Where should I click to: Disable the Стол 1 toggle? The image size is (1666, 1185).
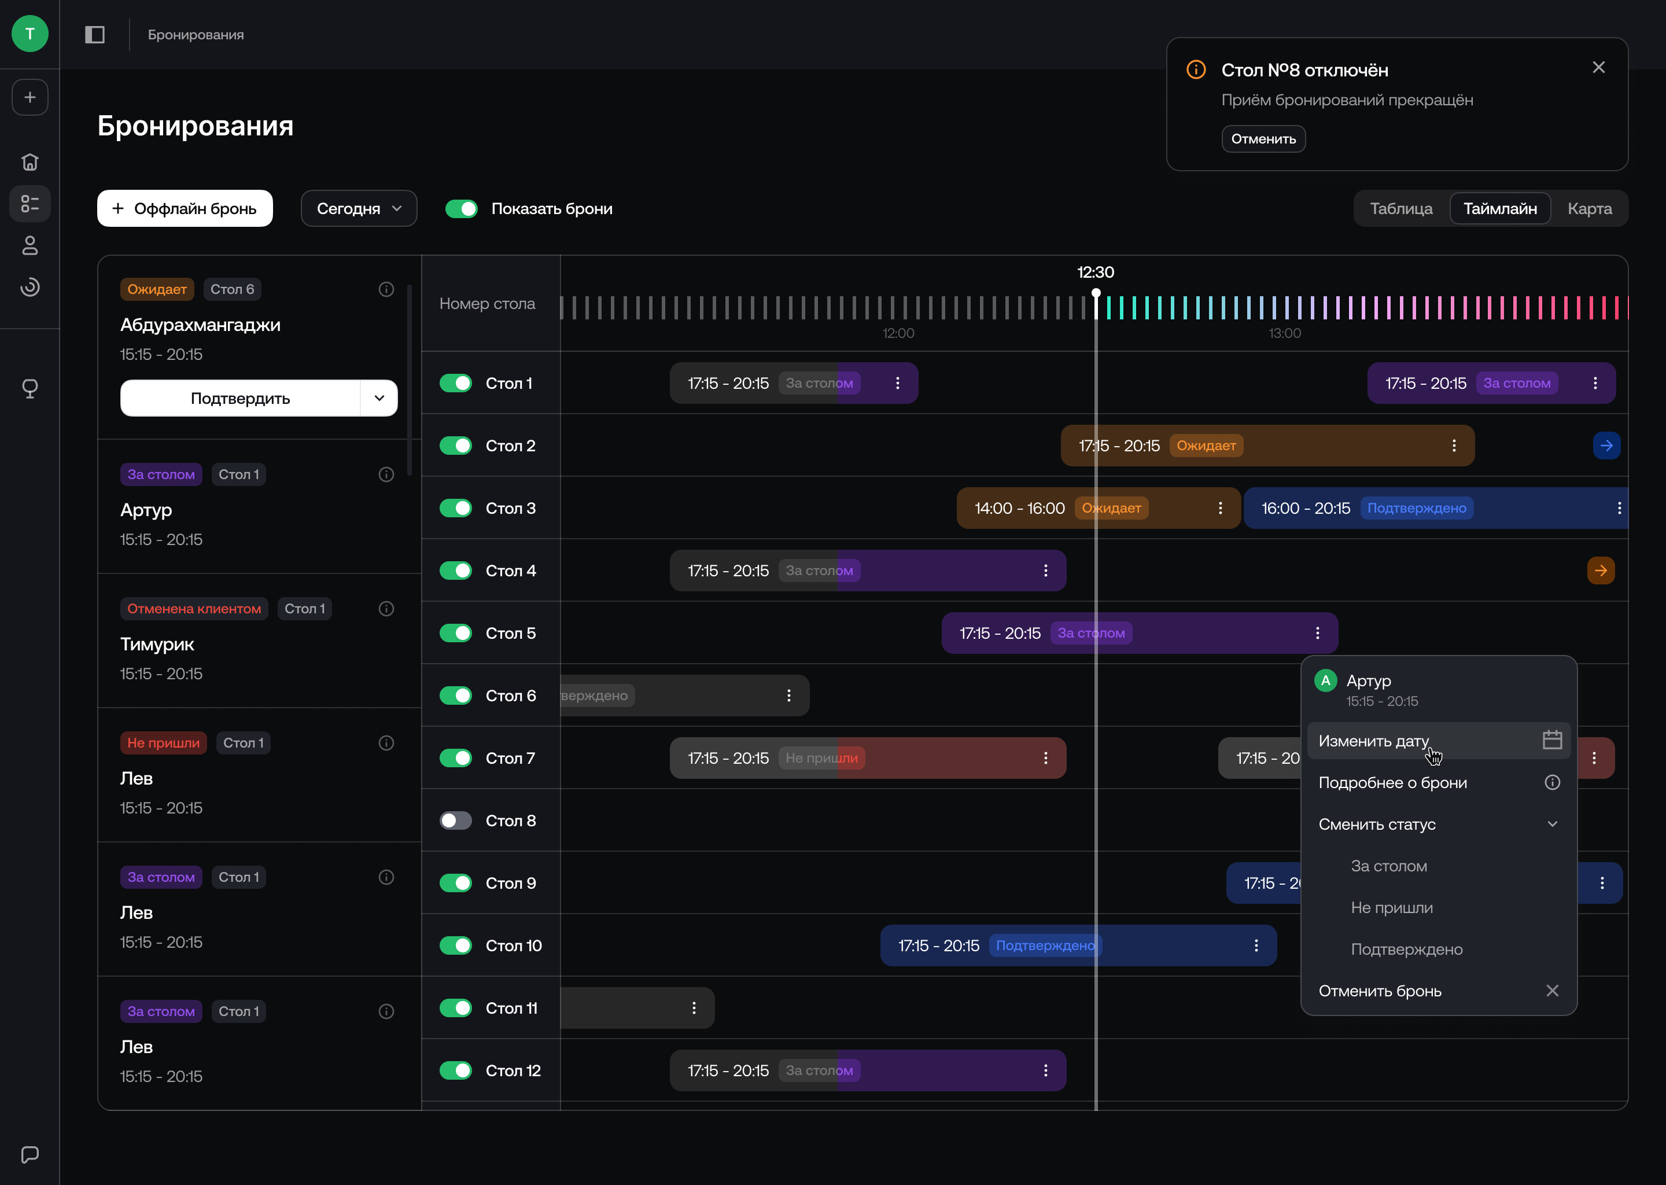pyautogui.click(x=456, y=383)
